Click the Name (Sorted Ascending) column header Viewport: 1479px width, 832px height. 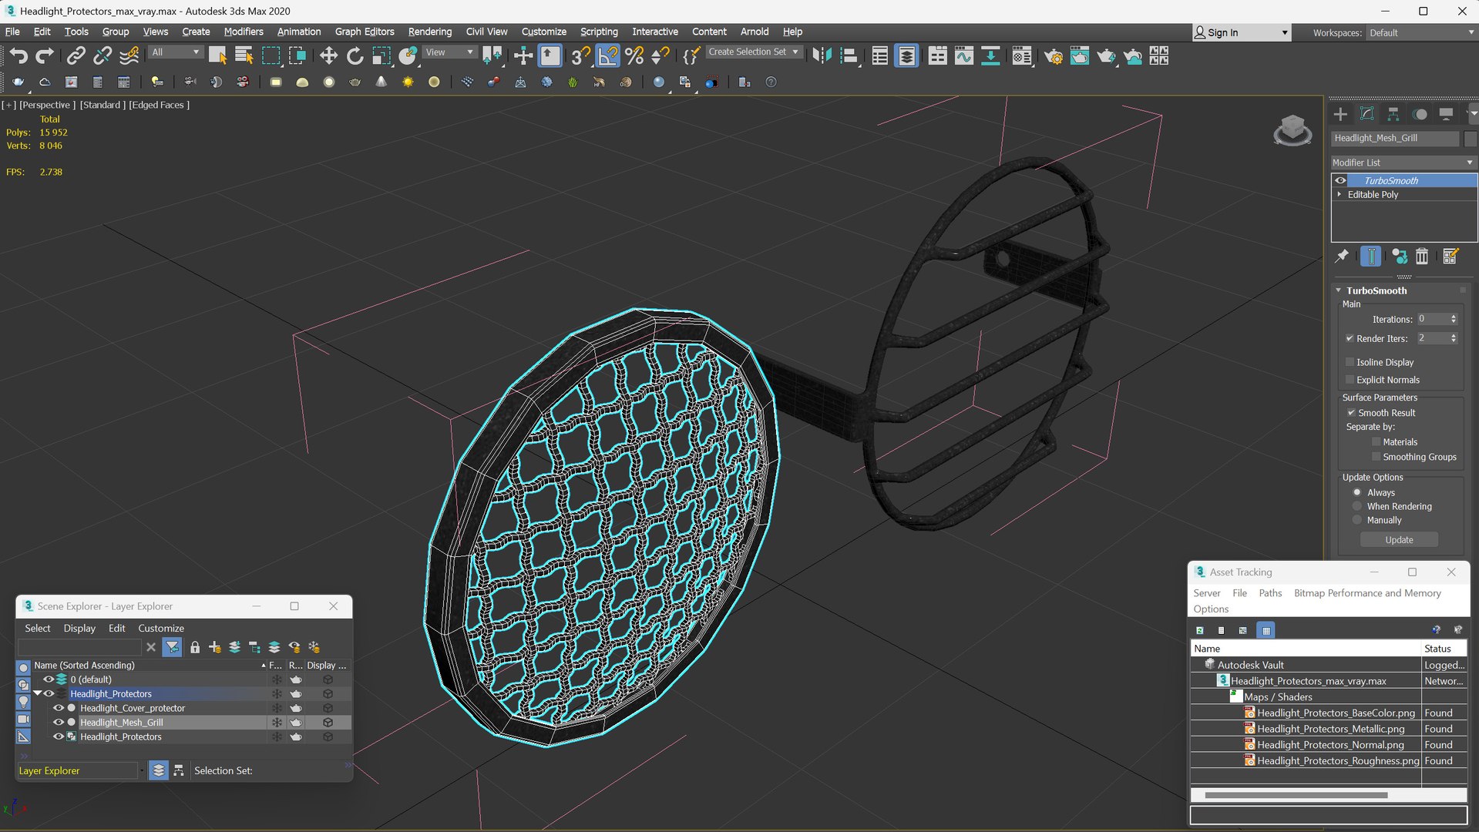click(149, 665)
